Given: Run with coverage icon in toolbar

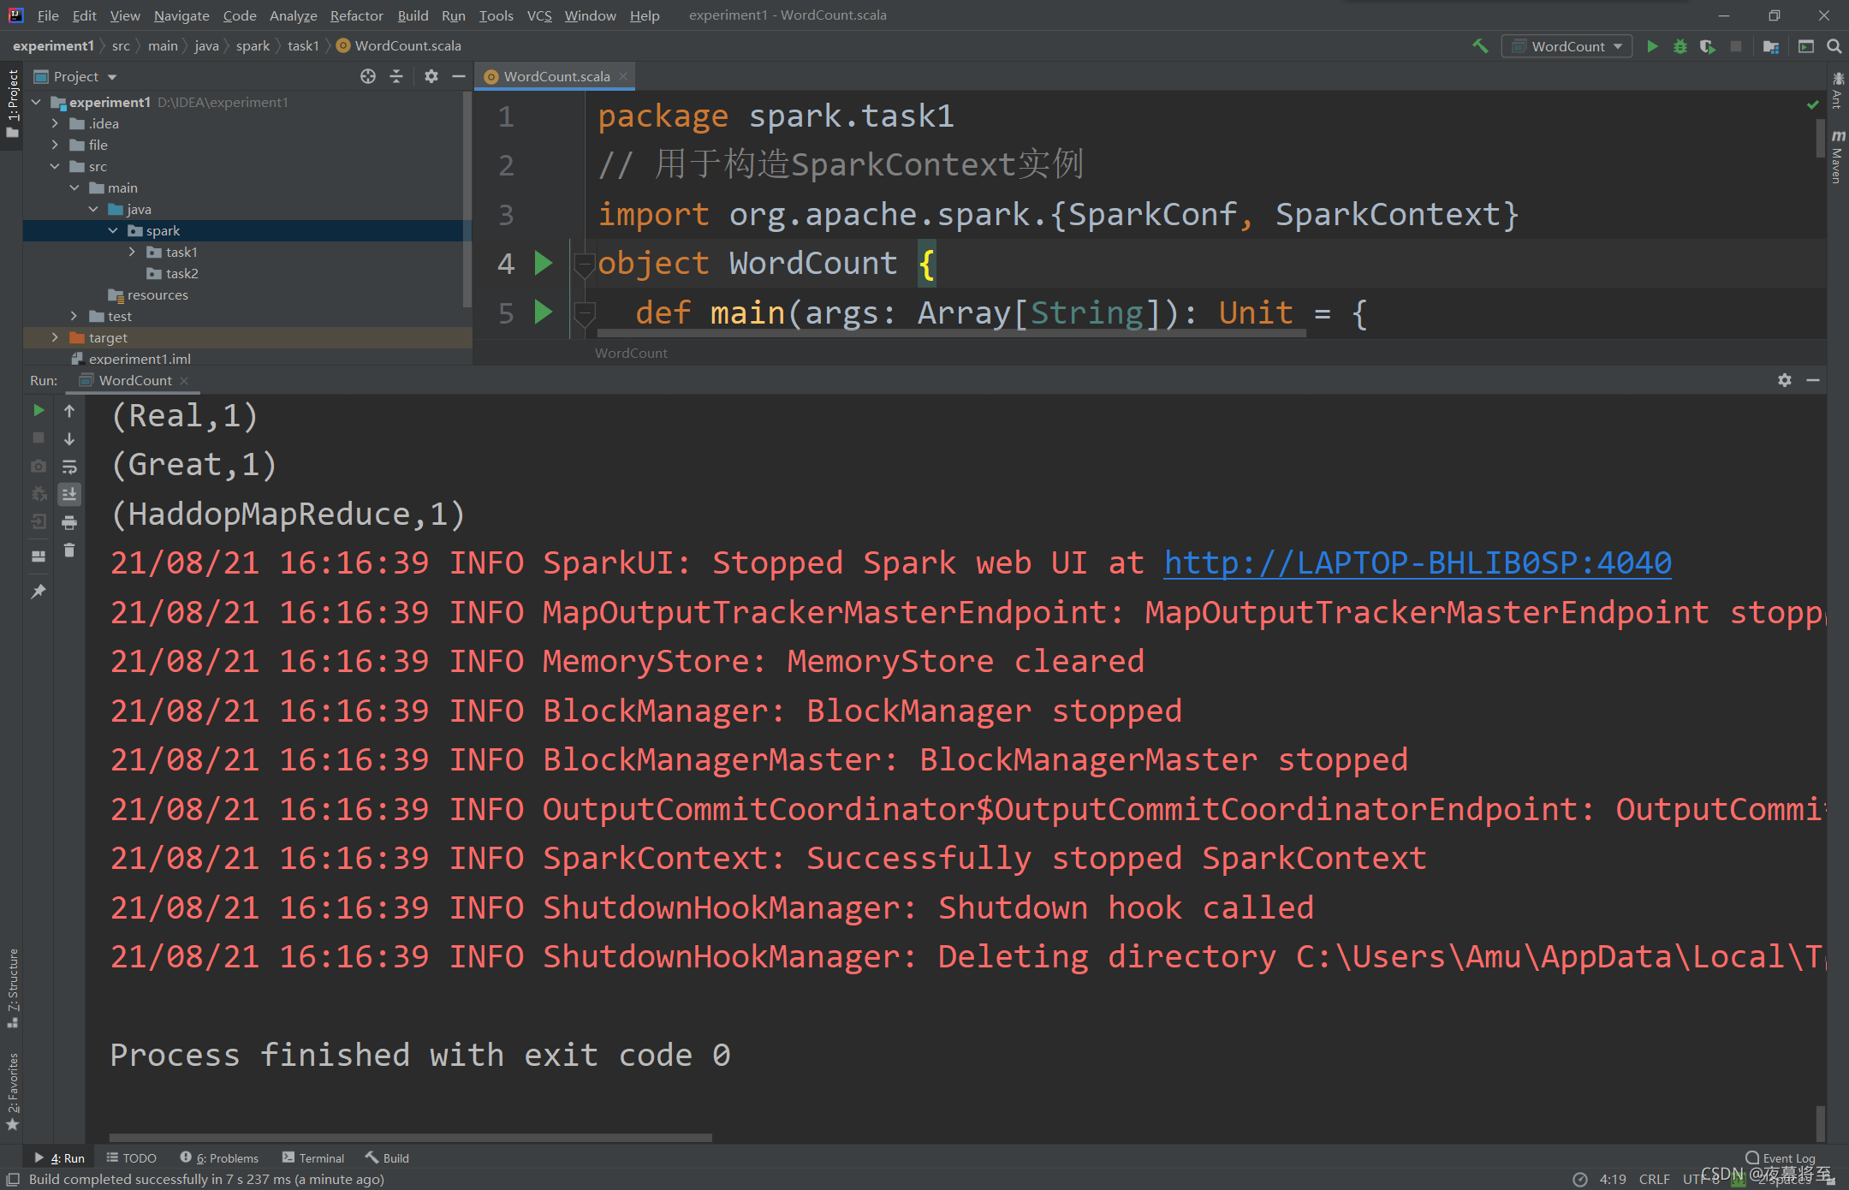Looking at the screenshot, I should pyautogui.click(x=1707, y=46).
